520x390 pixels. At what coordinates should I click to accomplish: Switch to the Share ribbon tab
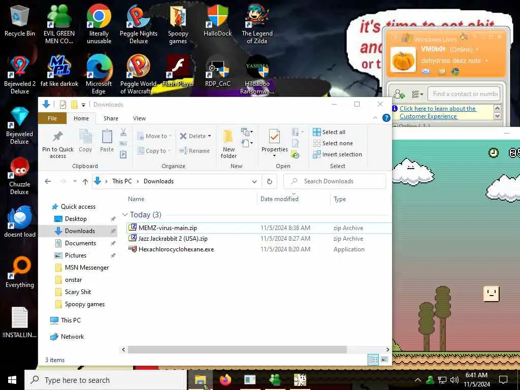pyautogui.click(x=111, y=118)
